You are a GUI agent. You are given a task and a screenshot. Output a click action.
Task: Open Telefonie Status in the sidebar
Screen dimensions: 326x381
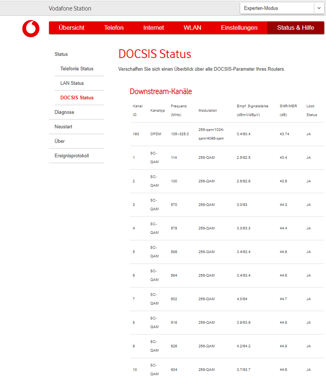coord(77,69)
